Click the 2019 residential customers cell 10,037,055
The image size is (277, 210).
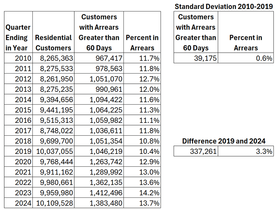[x=53, y=151]
